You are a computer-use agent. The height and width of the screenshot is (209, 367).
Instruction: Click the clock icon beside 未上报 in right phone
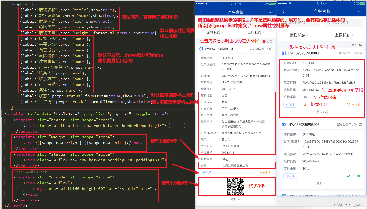(x=348, y=105)
